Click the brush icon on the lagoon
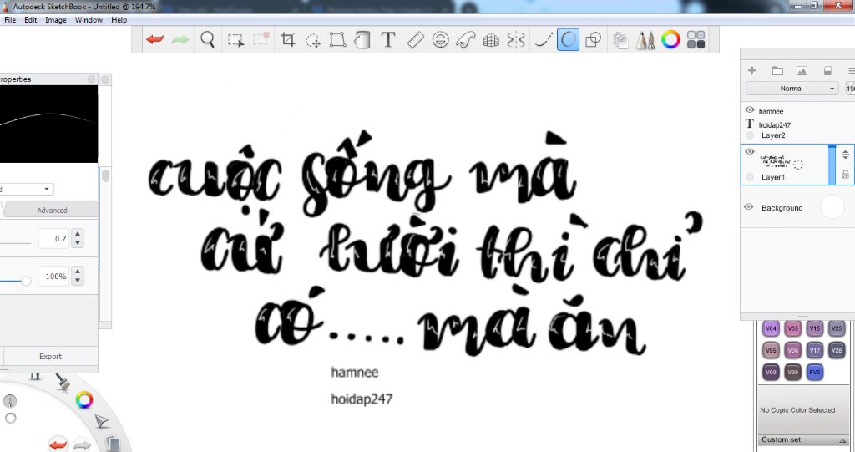This screenshot has height=452, width=855. coord(63,381)
